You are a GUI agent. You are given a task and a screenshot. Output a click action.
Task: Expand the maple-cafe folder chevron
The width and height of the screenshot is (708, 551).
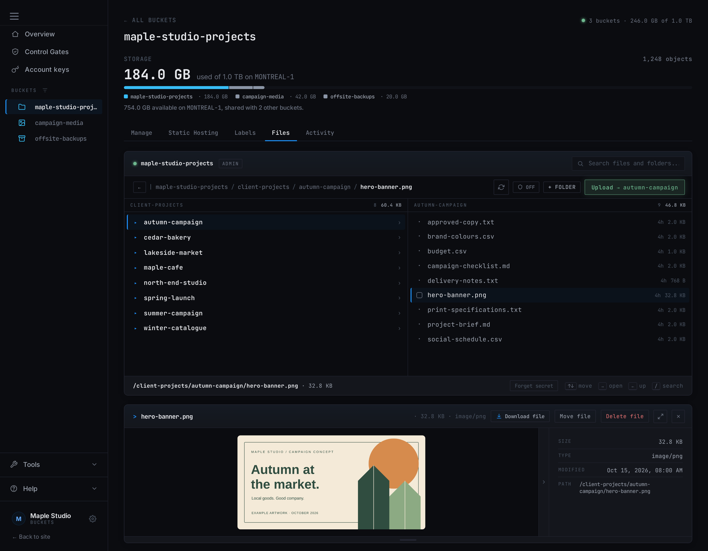[399, 268]
